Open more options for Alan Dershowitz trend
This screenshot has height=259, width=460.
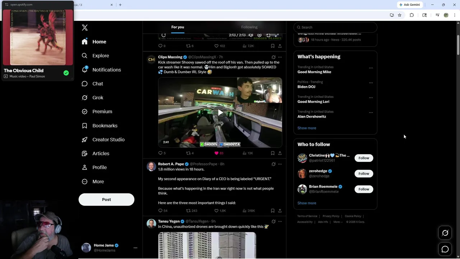click(371, 113)
